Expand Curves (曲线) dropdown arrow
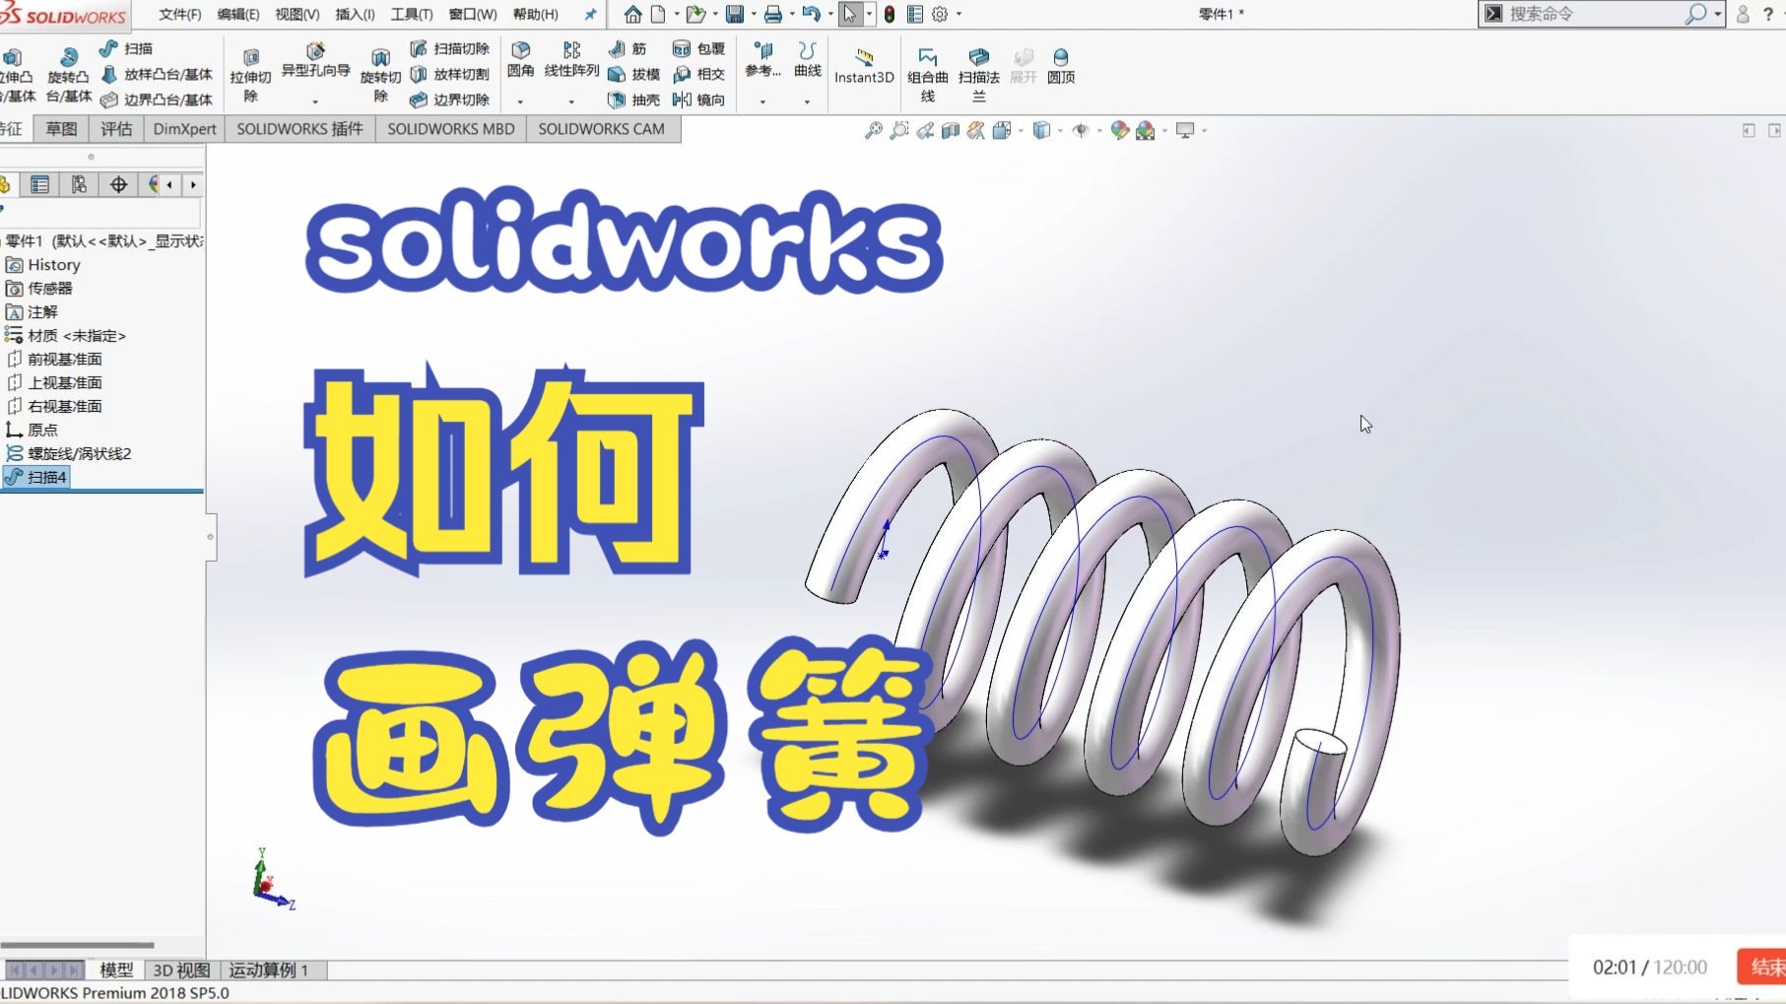This screenshot has height=1004, width=1786. (807, 101)
